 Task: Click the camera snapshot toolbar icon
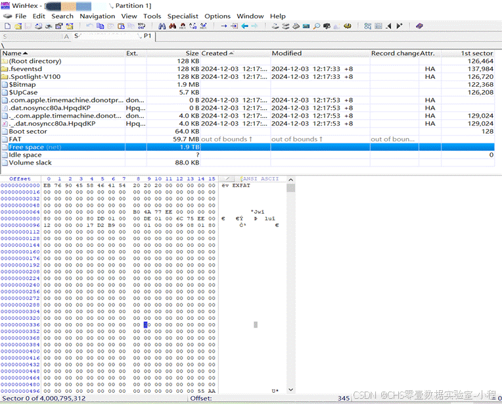[327, 26]
